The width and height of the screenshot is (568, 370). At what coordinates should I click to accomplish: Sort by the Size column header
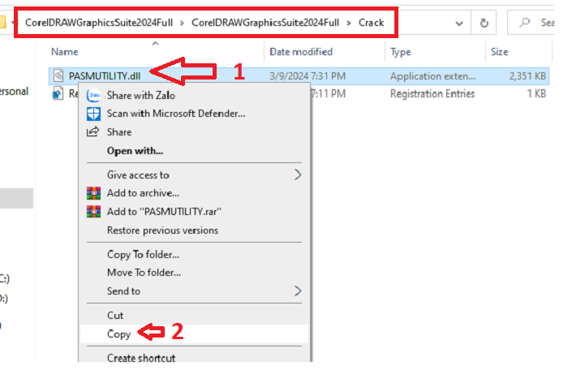tap(499, 52)
